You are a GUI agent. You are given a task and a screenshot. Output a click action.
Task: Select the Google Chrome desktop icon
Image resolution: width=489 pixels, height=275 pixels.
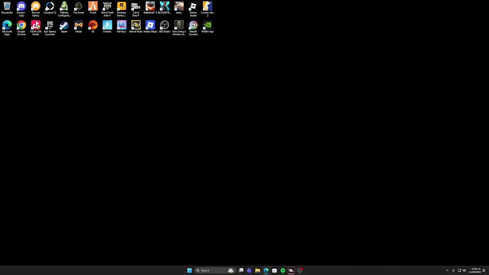click(x=21, y=28)
